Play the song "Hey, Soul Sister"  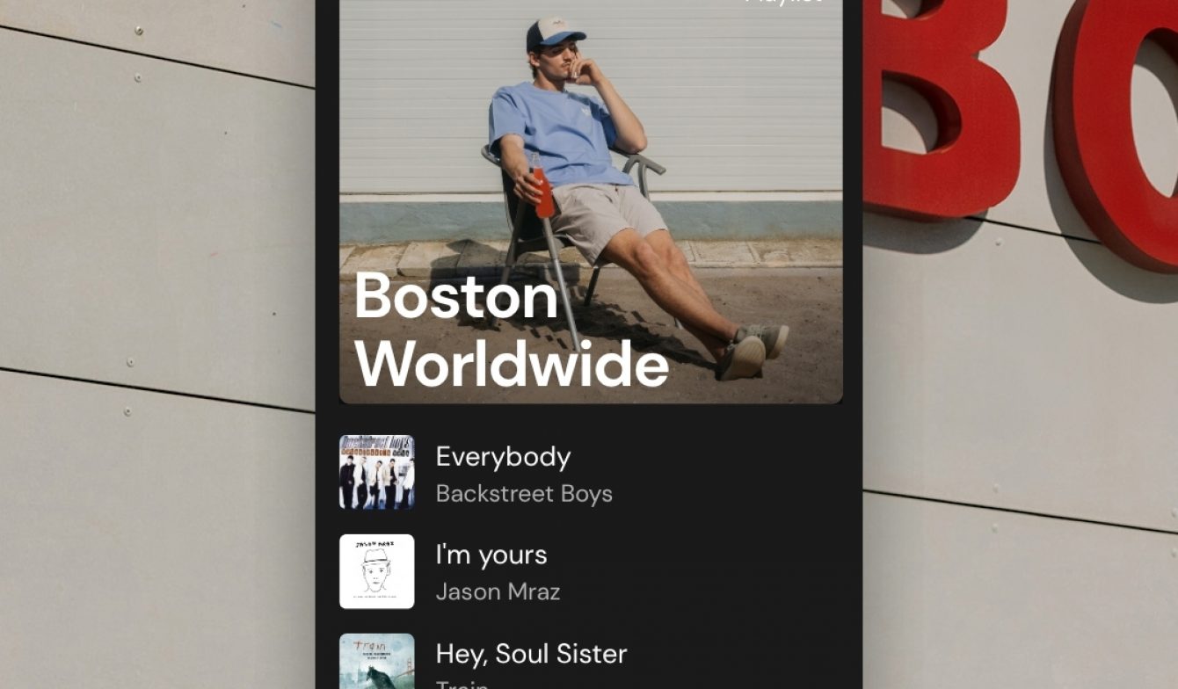point(531,654)
